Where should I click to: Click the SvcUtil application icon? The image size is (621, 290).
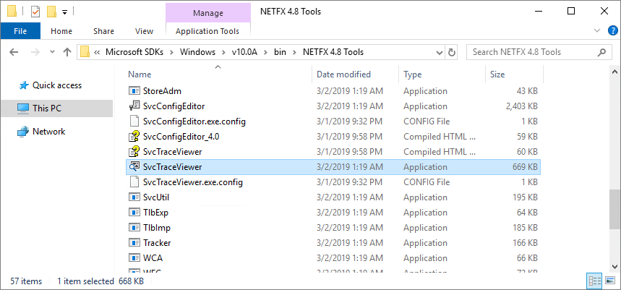[x=134, y=197]
